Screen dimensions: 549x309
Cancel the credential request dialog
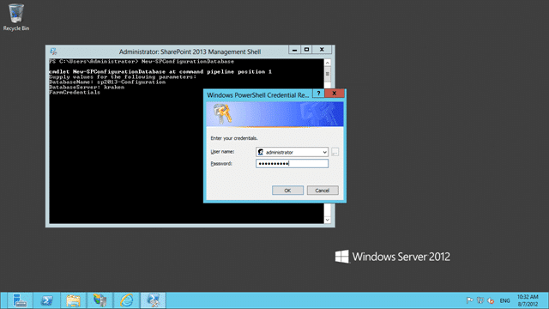tap(323, 191)
